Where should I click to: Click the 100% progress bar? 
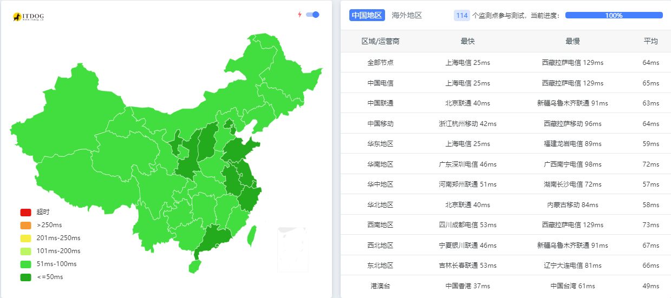(x=614, y=16)
